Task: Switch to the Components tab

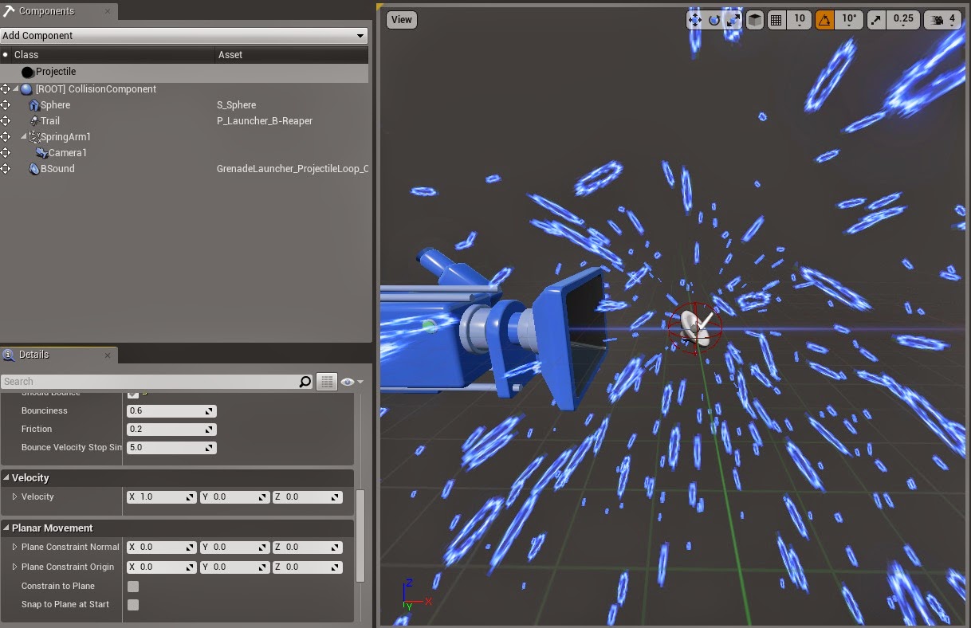Action: tap(59, 11)
